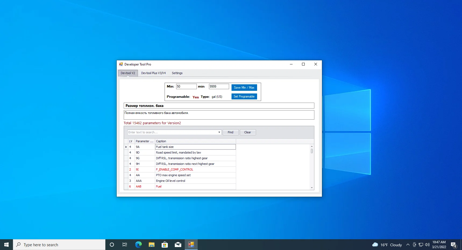Click the Find button
Screen dimensions: 462x250
click(230, 132)
